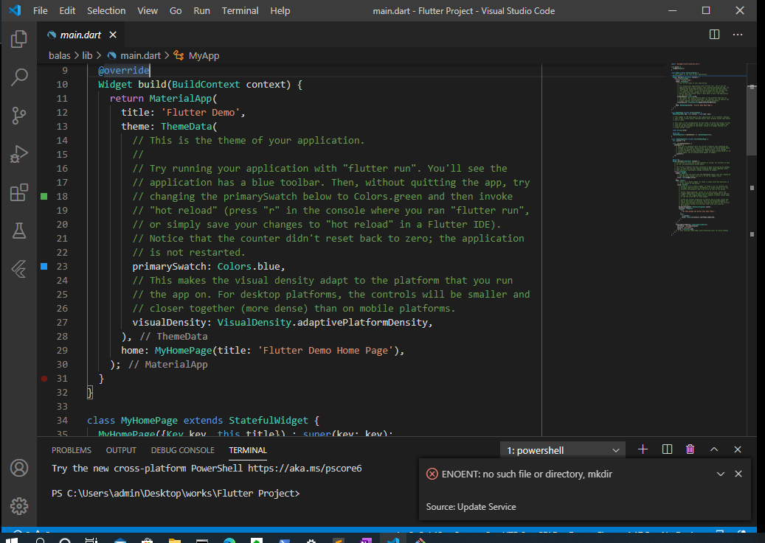Open the Testing flask view
The width and height of the screenshot is (765, 543).
coord(19,231)
